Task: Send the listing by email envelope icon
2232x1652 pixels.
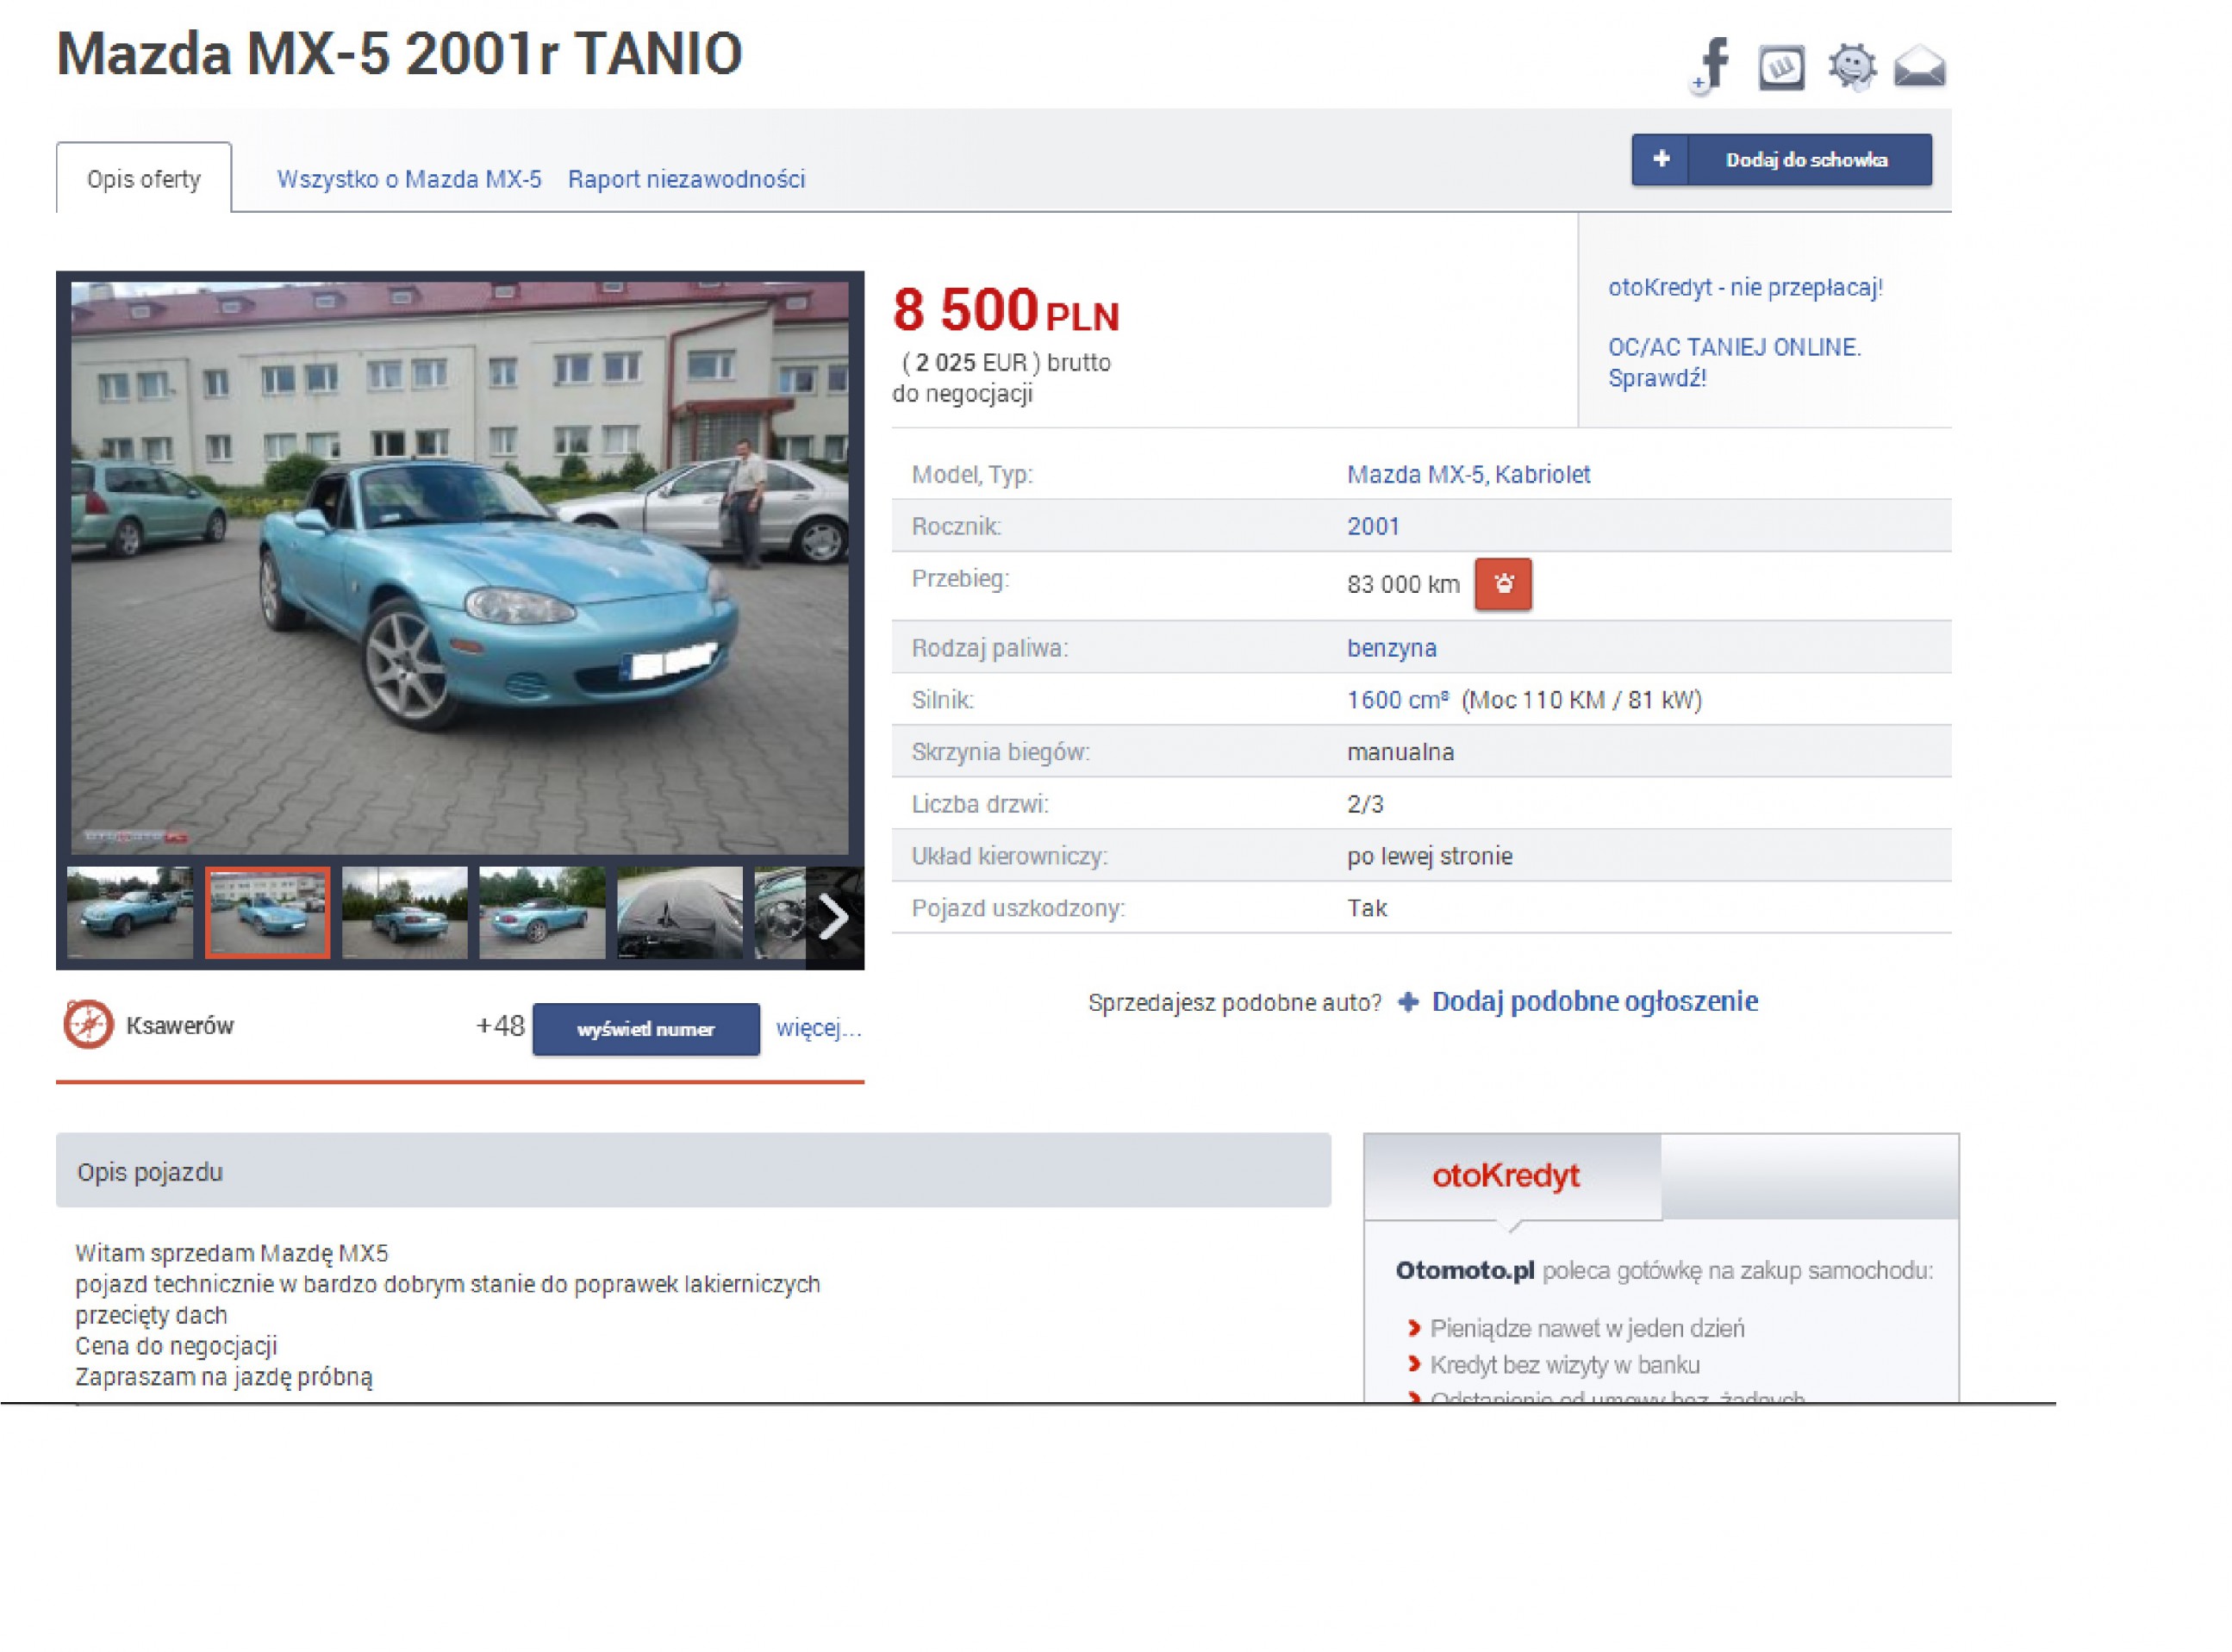Action: click(x=1919, y=67)
